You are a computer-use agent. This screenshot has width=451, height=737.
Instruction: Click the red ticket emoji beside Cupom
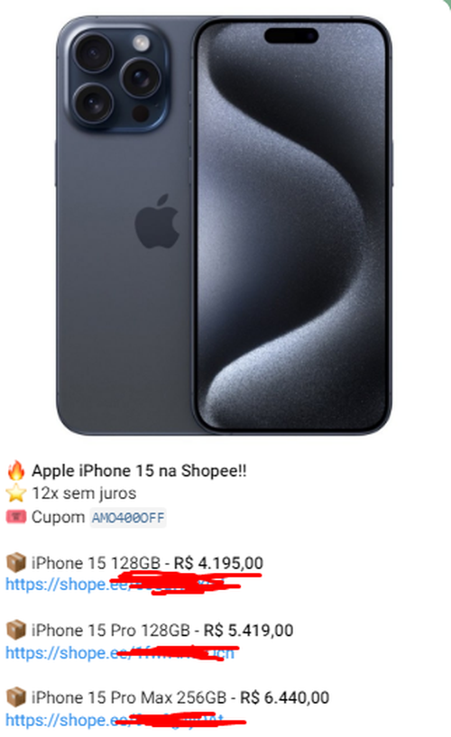[x=15, y=517]
